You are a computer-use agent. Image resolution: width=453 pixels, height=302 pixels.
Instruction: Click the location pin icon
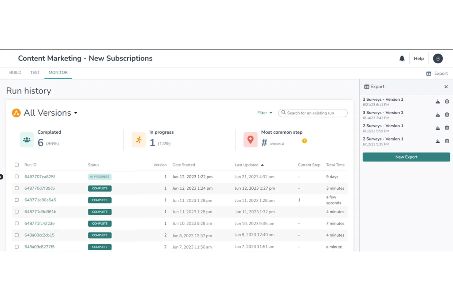[x=250, y=140]
